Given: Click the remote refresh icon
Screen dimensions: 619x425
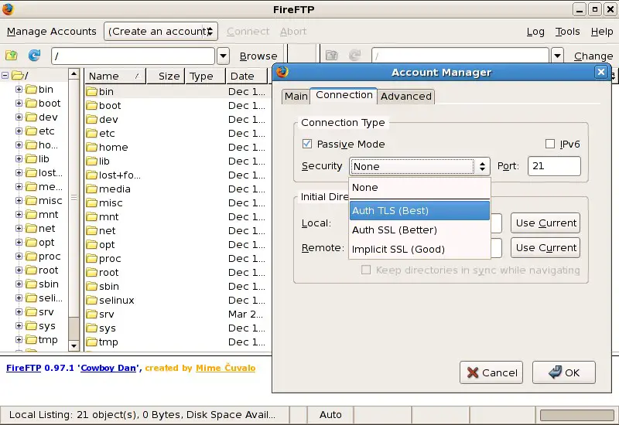Looking at the screenshot, I should coord(355,55).
